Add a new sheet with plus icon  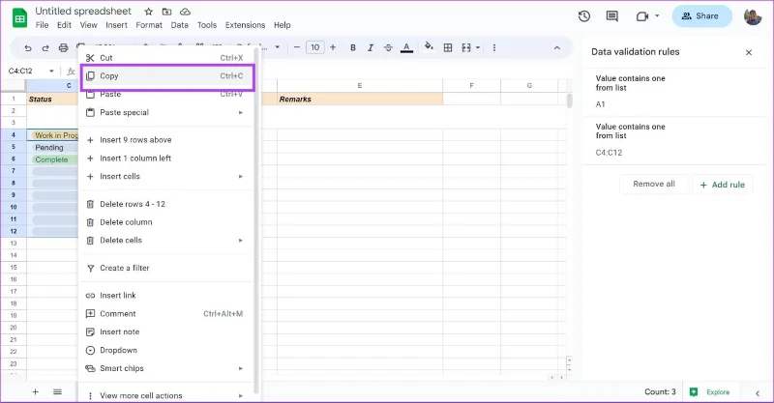point(35,392)
